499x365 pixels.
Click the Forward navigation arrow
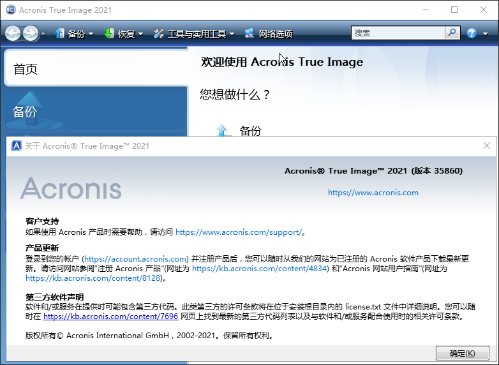[30, 33]
